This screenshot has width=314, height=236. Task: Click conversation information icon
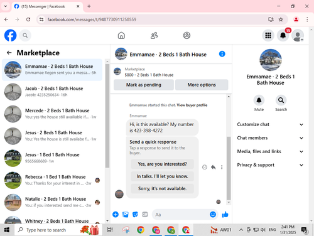click(x=222, y=54)
